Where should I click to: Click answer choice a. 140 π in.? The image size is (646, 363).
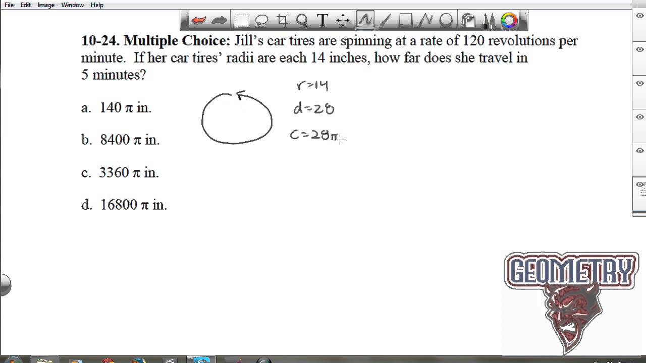(x=117, y=107)
